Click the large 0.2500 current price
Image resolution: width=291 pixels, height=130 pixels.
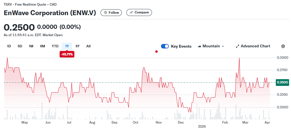(x=19, y=27)
